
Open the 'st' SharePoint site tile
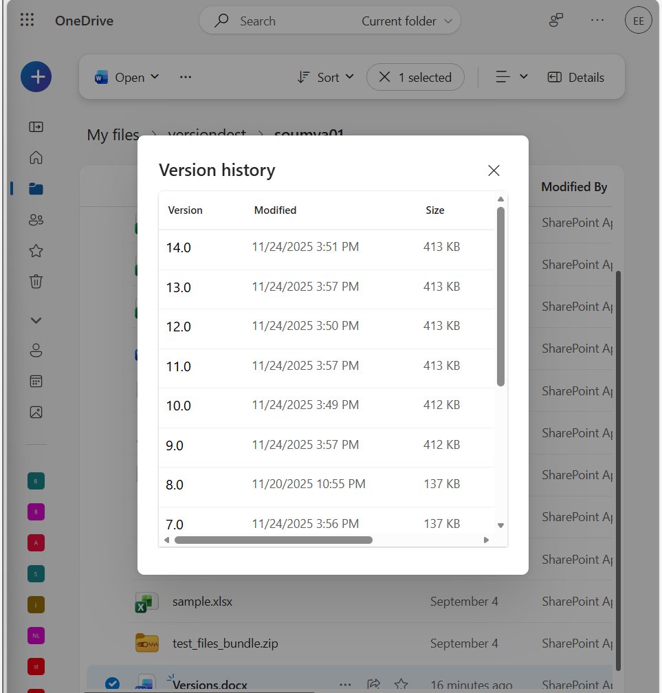pos(36,666)
